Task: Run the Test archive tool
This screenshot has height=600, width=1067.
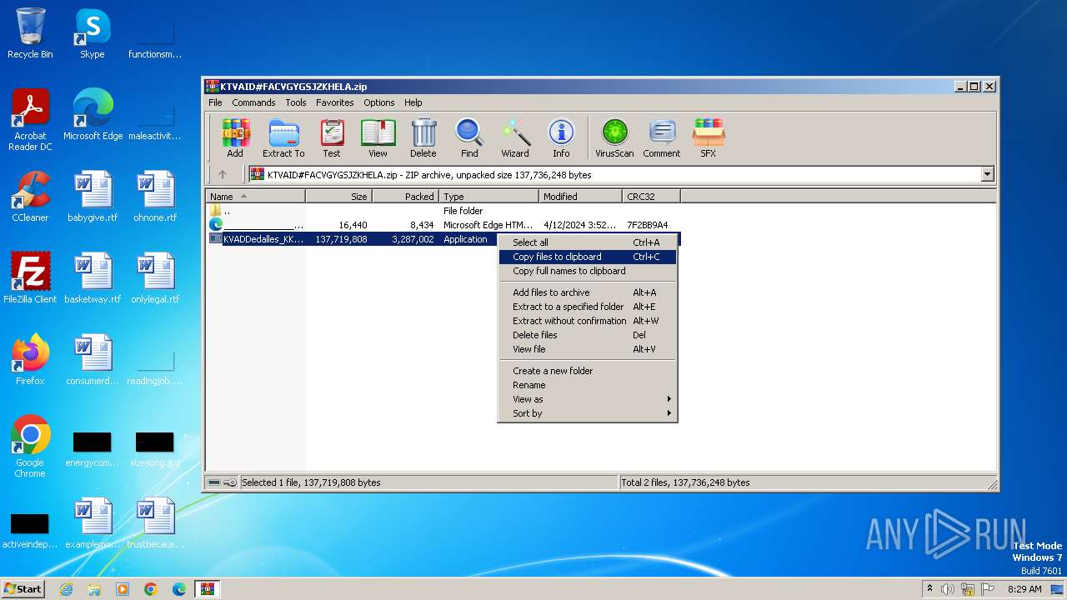Action: [332, 138]
